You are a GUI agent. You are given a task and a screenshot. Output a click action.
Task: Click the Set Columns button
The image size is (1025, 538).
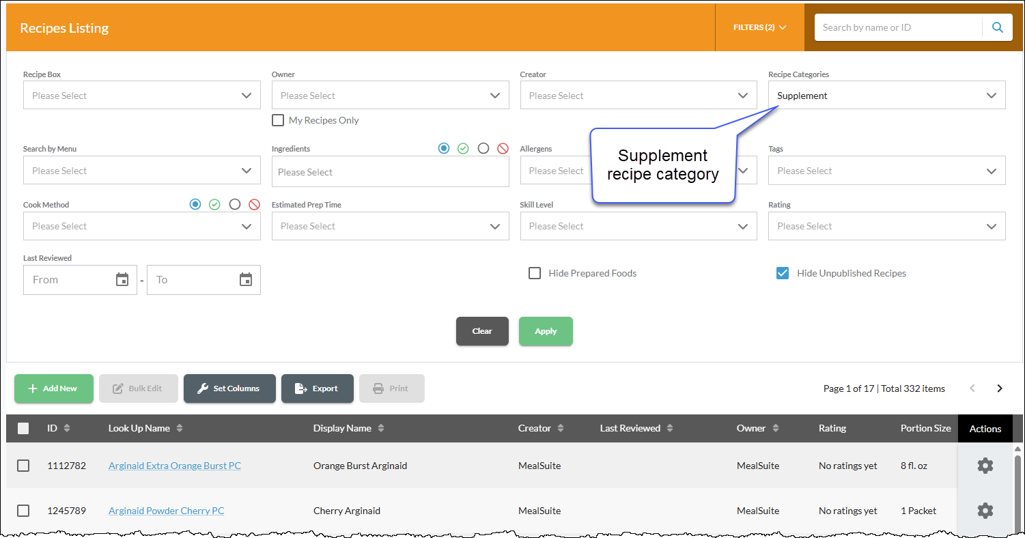tap(229, 388)
